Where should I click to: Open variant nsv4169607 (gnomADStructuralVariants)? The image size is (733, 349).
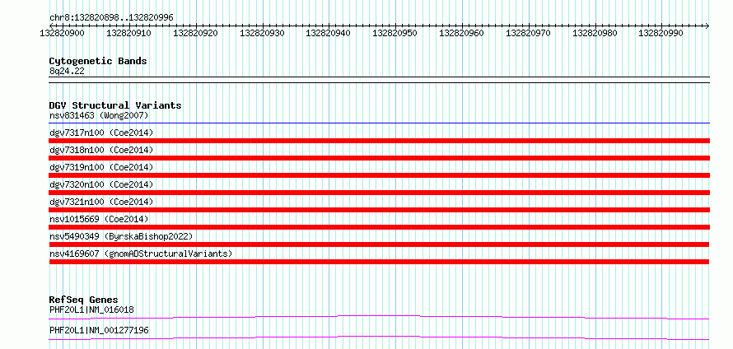[141, 254]
